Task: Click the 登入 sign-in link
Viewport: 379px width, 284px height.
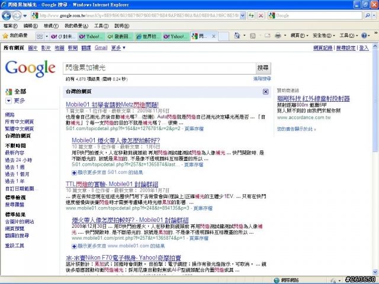Action: tap(364, 48)
